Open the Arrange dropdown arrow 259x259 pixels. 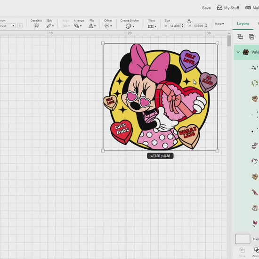pos(81,26)
